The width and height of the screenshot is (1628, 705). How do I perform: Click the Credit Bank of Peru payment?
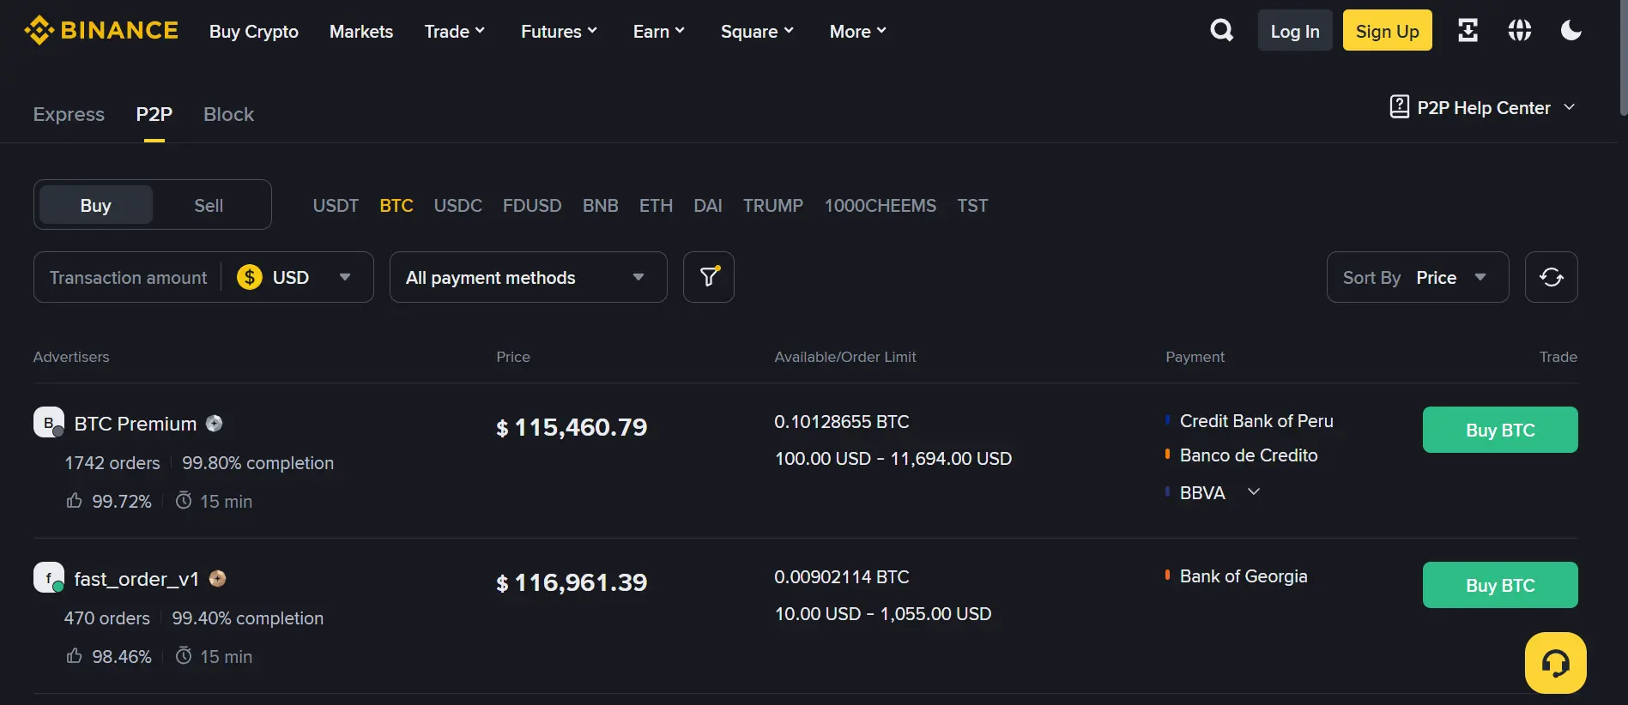[1256, 421]
